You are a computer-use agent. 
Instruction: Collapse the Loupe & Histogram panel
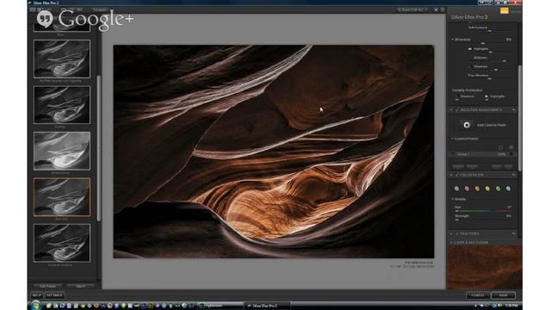(451, 243)
